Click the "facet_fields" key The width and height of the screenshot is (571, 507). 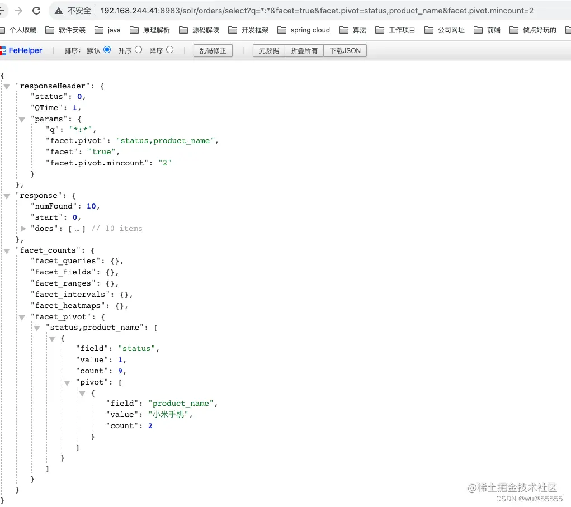pyautogui.click(x=63, y=272)
